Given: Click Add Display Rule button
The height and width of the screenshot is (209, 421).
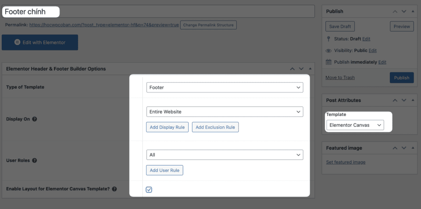Looking at the screenshot, I should (x=168, y=127).
